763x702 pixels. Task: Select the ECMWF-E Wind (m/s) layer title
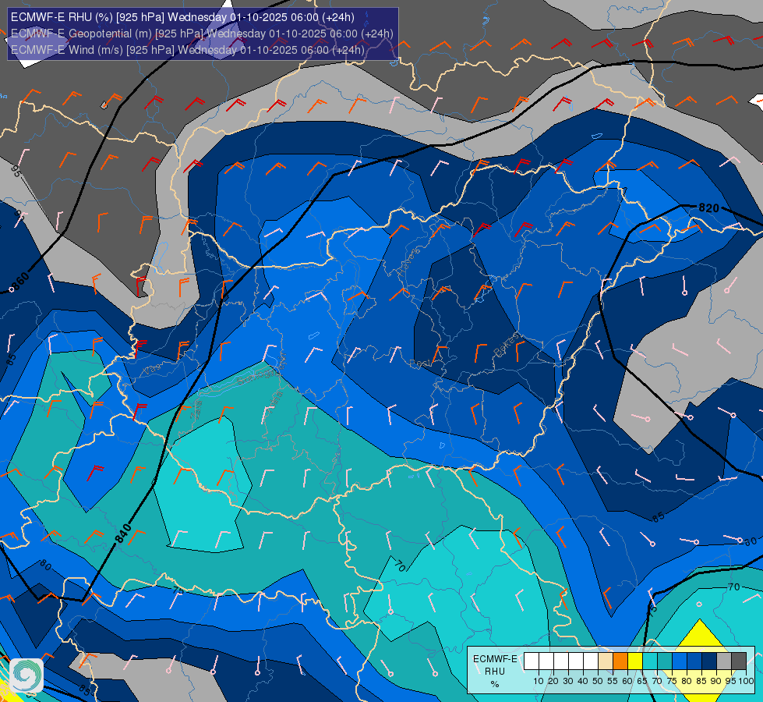[188, 50]
